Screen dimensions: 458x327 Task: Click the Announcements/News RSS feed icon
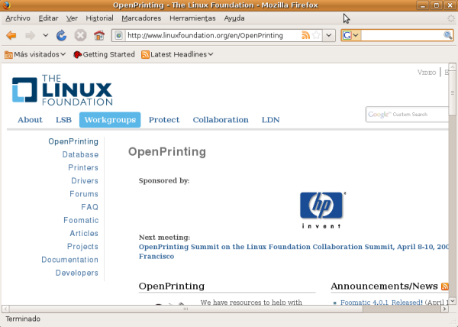click(x=445, y=286)
